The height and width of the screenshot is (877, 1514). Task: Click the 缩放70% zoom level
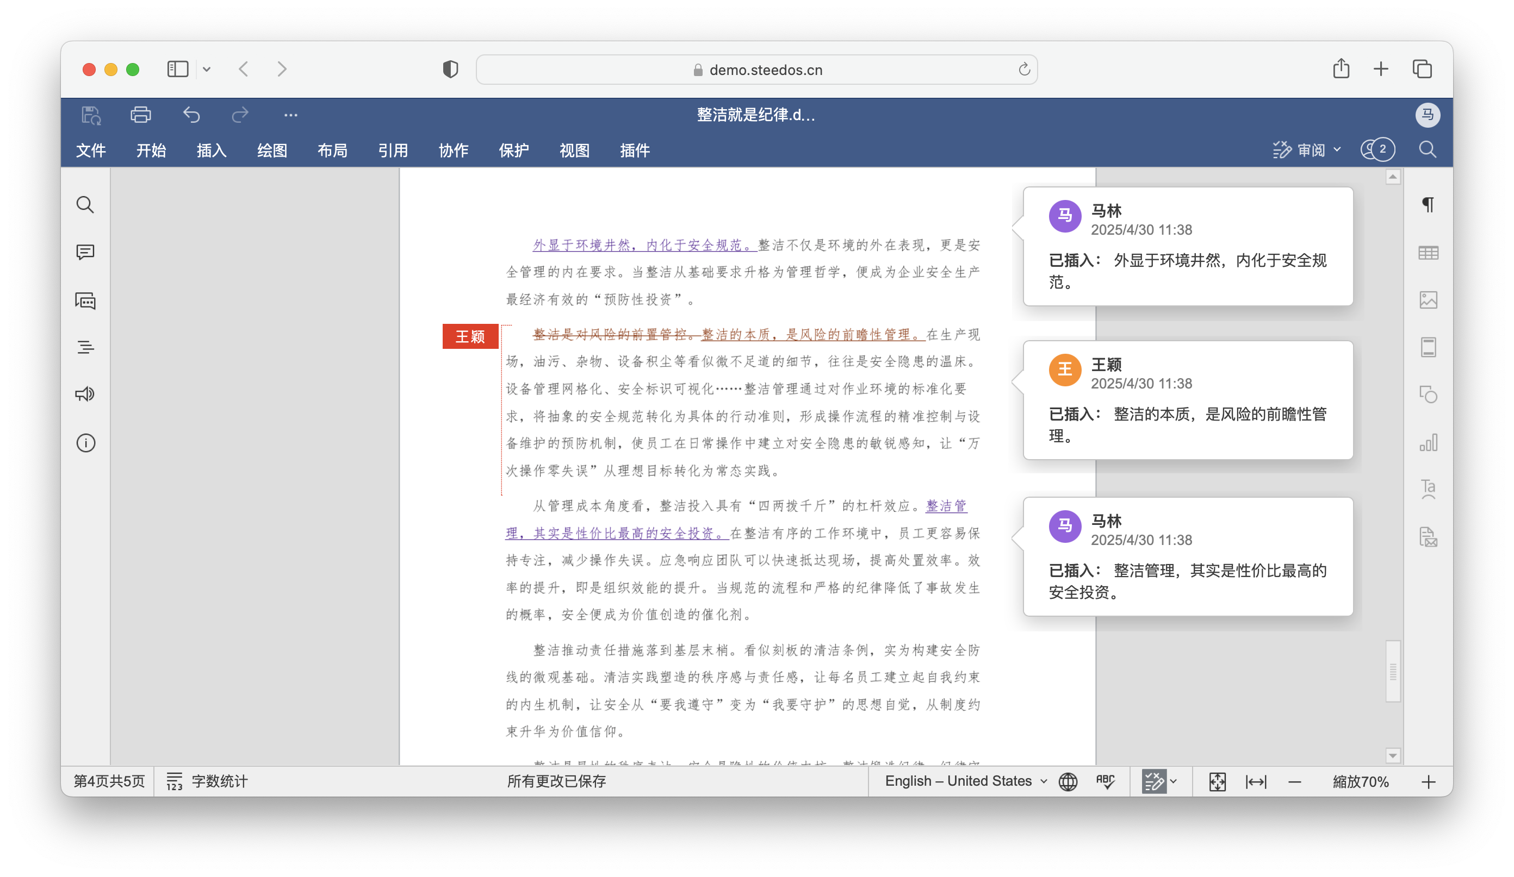point(1361,781)
